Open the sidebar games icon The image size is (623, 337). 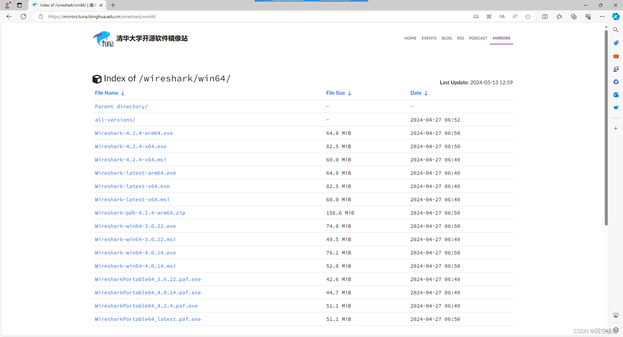[616, 69]
